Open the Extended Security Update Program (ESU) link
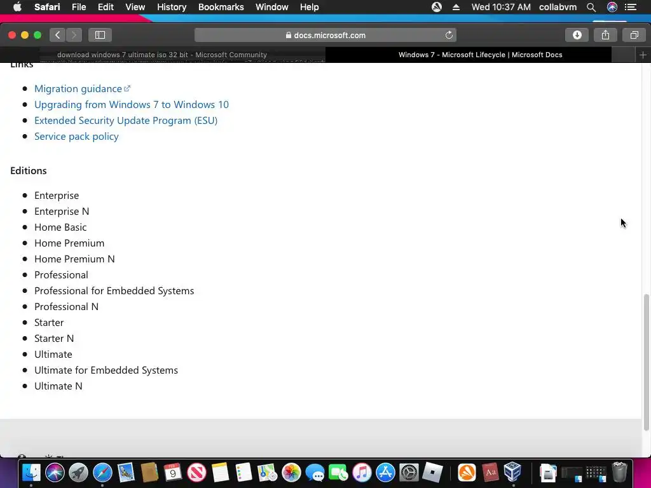 pos(126,120)
